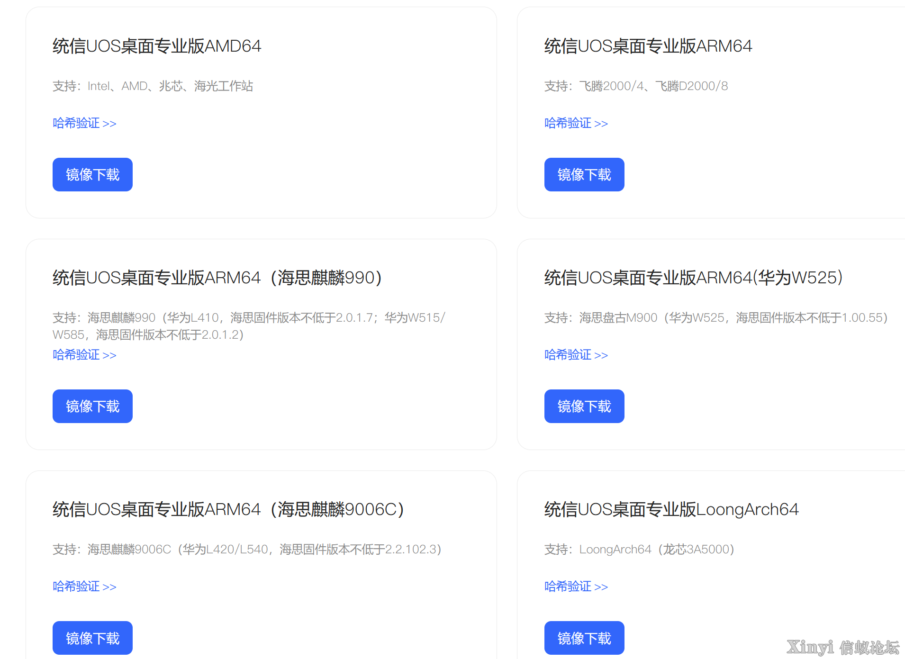
Task: Select title 统信UOS桌面专业版AMD64
Action: click(x=157, y=46)
